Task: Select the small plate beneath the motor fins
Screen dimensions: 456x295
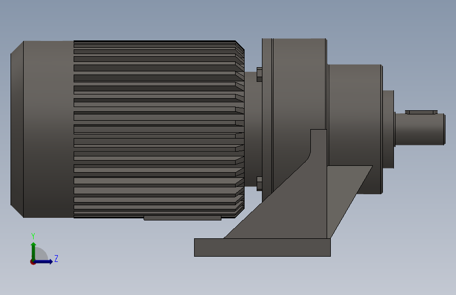Action: (183, 218)
